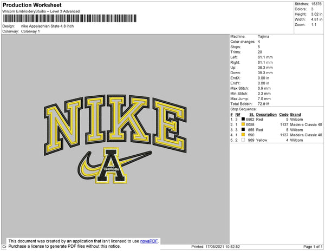The width and height of the screenshot is (325, 251).
Task: Select Madeira Classic 40 in stop row 2
Action: tap(306, 124)
